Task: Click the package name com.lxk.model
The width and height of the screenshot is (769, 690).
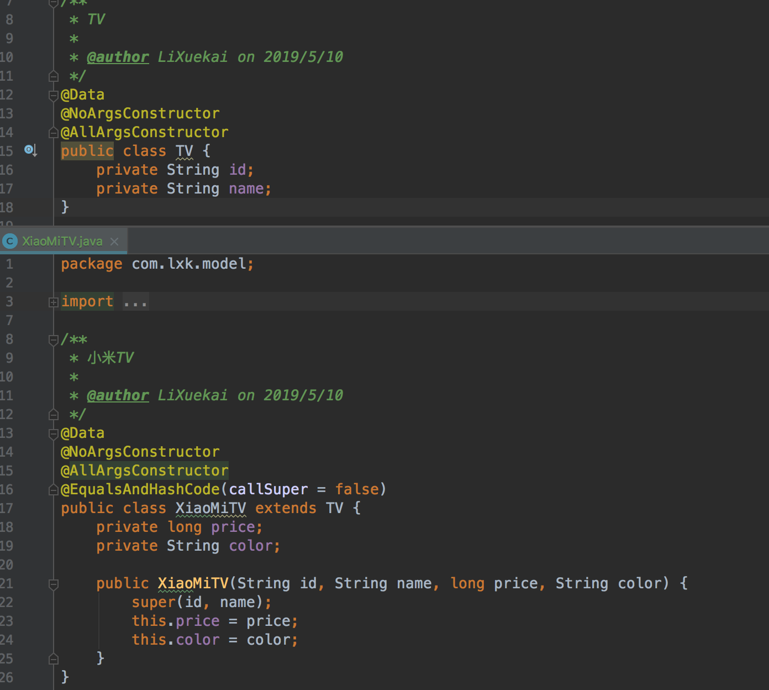Action: point(189,264)
